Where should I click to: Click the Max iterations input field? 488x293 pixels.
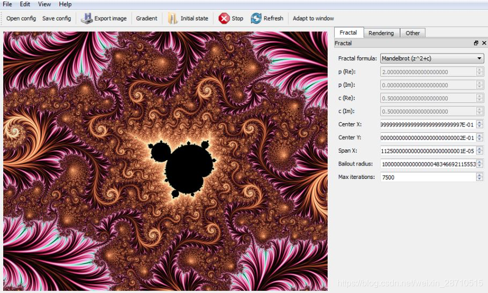click(x=428, y=177)
